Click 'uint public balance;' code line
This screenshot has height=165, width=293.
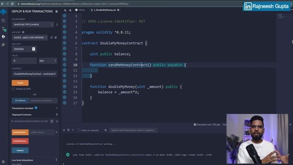(x=110, y=54)
